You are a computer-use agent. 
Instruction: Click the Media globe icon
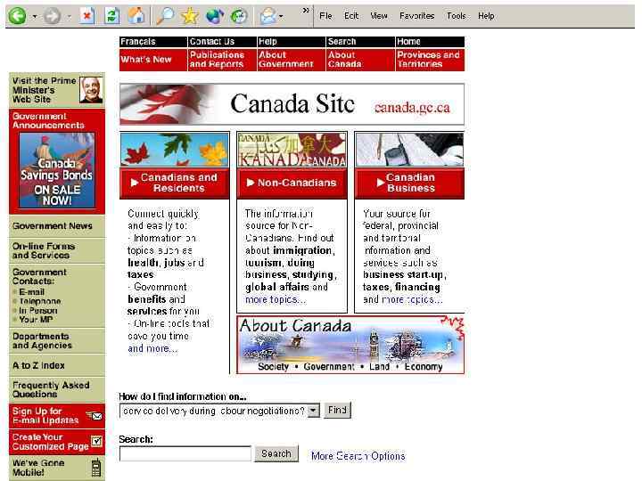[215, 16]
